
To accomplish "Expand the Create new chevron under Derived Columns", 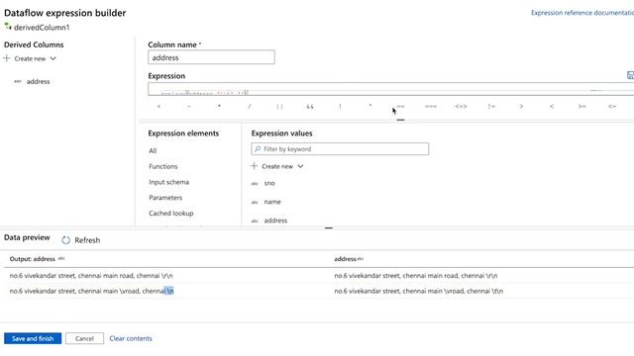I will 53,58.
